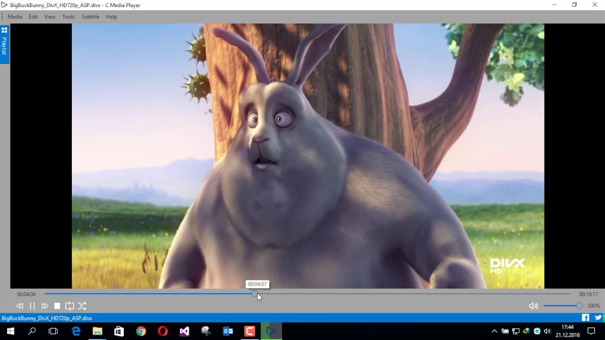Click the total duration 00:10:17
Image resolution: width=605 pixels, height=340 pixels.
coord(588,294)
